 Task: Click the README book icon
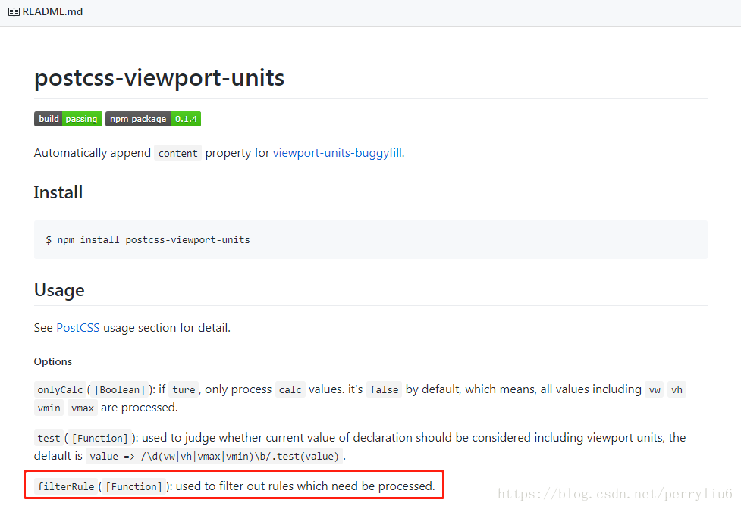14,11
